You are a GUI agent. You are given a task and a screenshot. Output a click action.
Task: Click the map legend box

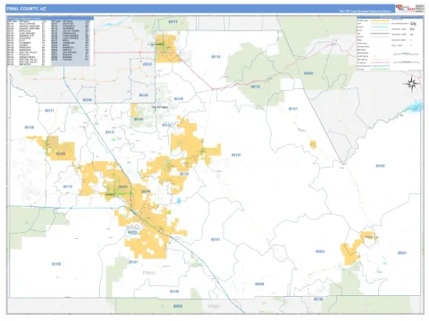tap(390, 44)
